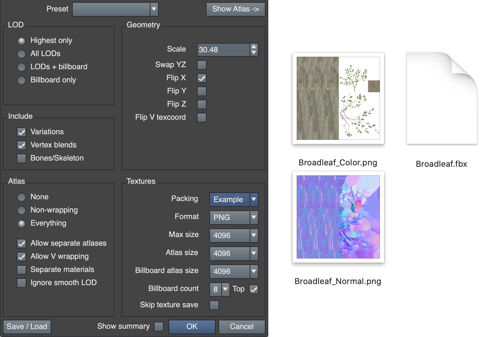Click the Broadleaf_Color.png file name

click(x=338, y=163)
